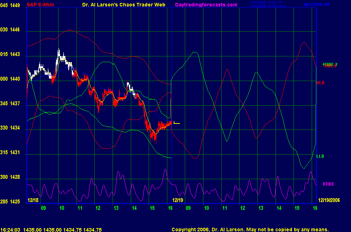Click the 10 hour tick of 12/18 session
Screen dimensions: 351x232
click(x=61, y=208)
